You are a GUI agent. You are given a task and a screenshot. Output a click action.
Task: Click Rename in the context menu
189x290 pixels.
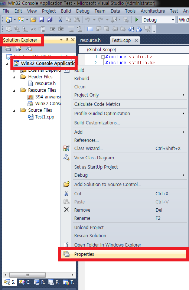pyautogui.click(x=129, y=218)
